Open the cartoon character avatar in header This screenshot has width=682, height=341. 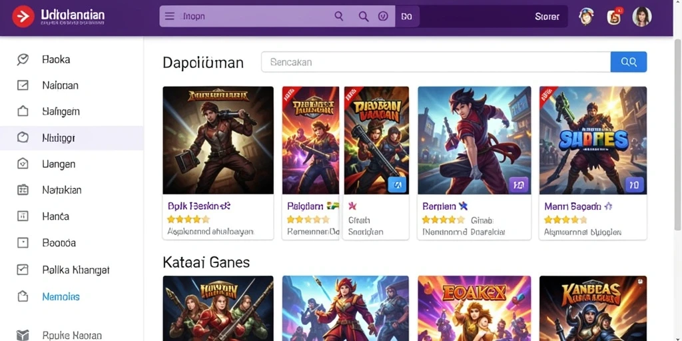pyautogui.click(x=586, y=17)
